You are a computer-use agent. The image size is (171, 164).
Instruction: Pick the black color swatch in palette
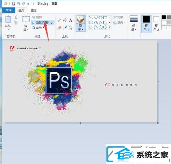tap(164, 17)
